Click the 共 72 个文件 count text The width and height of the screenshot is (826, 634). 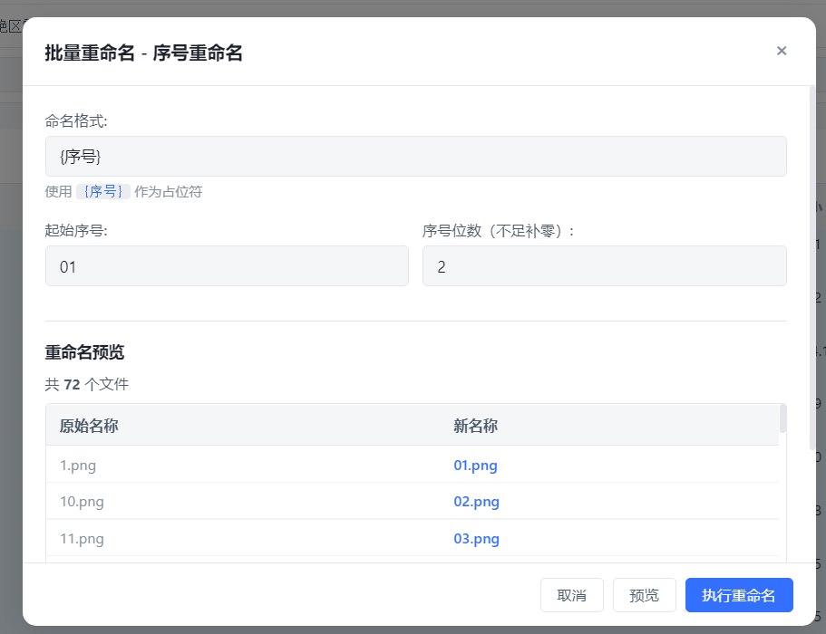pos(86,385)
